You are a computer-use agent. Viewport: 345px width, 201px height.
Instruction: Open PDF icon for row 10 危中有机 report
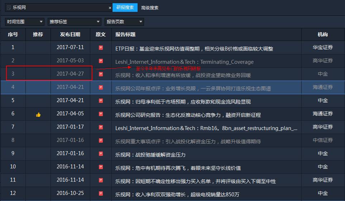coord(101,167)
